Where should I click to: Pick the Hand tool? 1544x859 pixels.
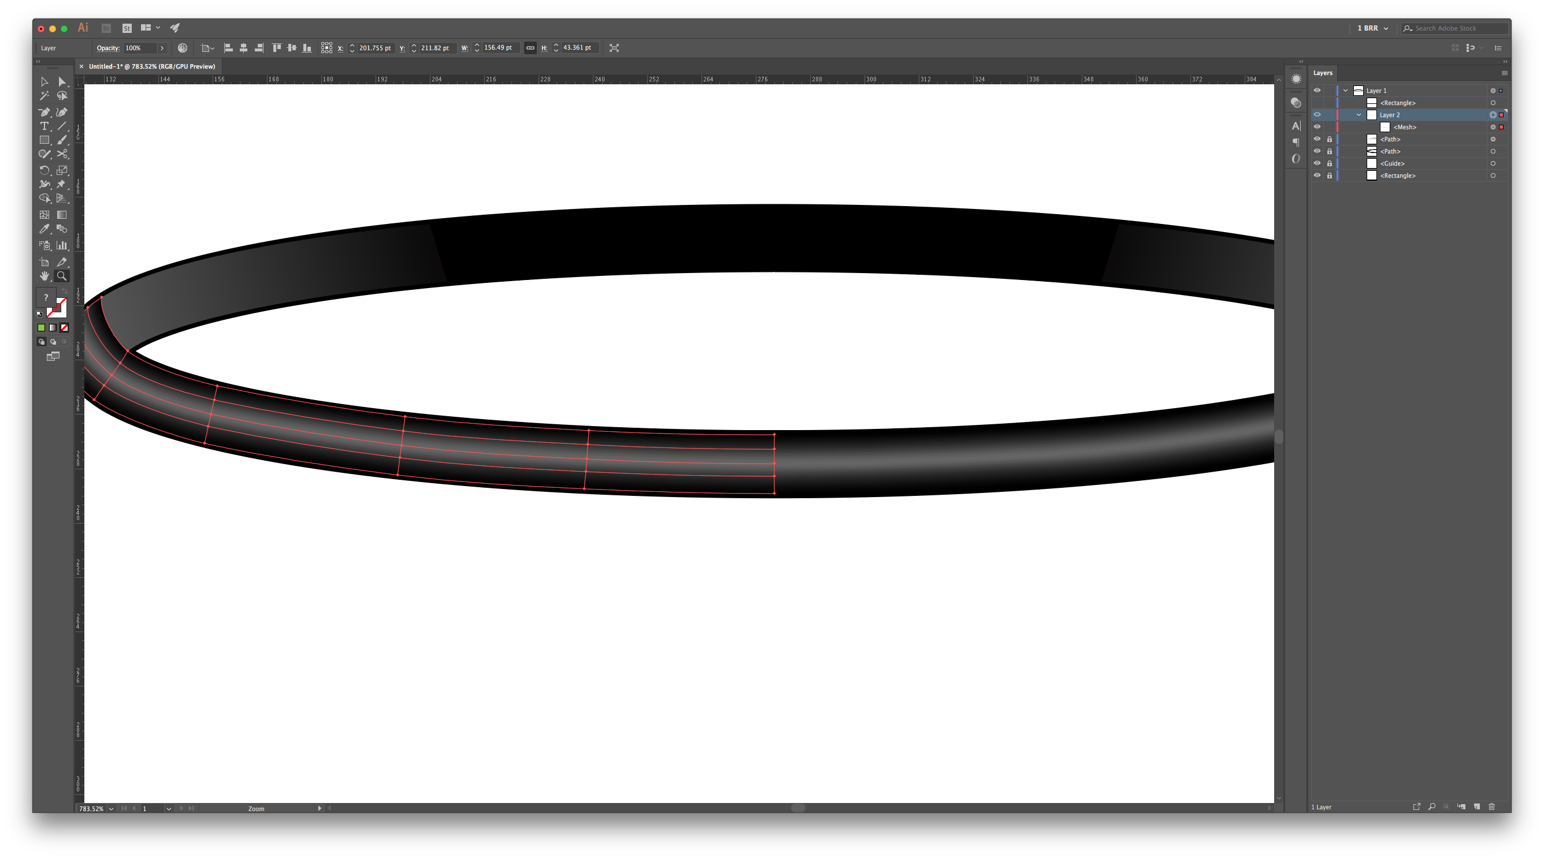[44, 276]
